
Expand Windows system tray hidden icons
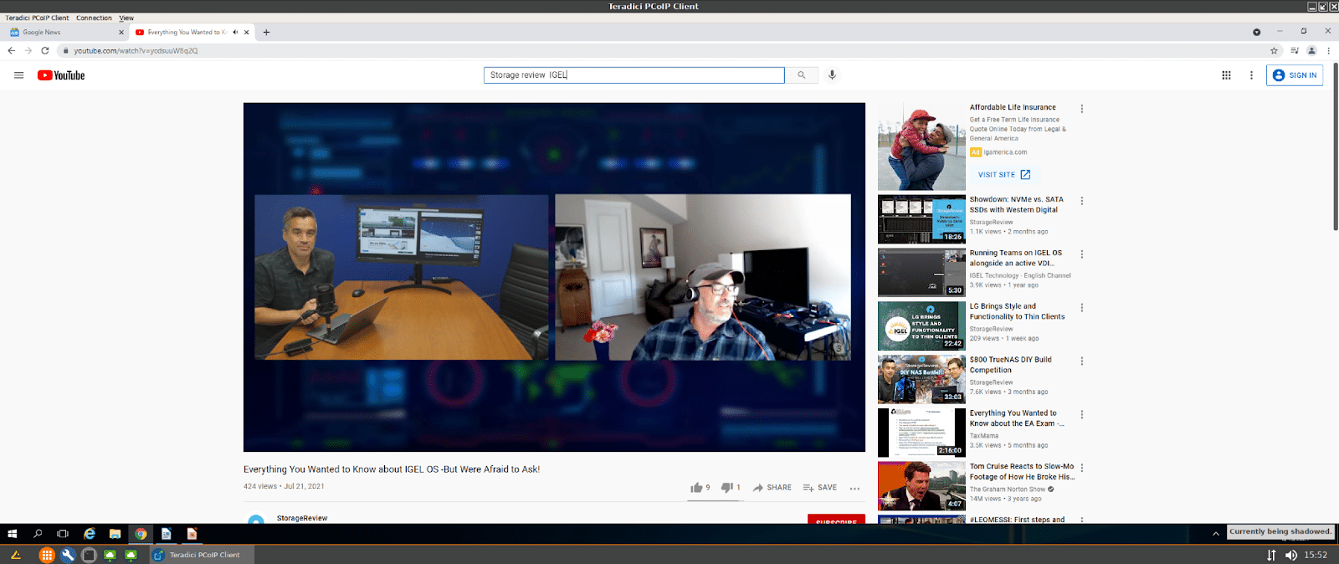(1215, 533)
